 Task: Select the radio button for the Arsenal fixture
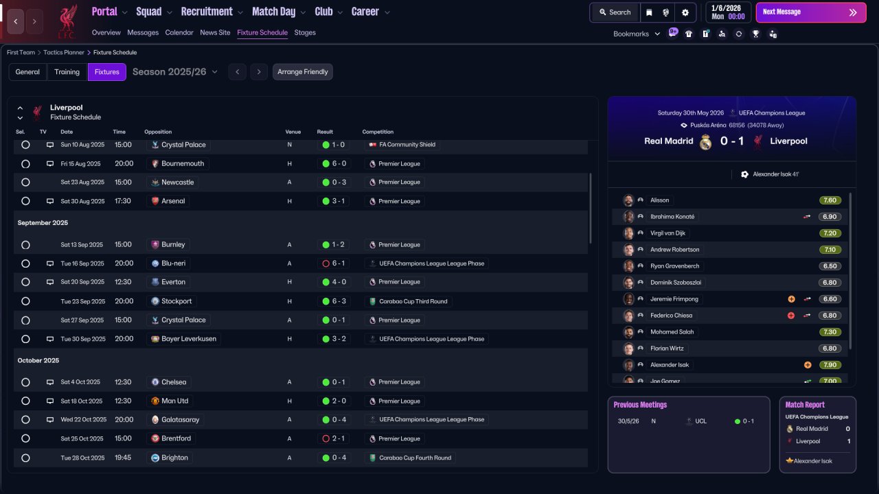[25, 201]
